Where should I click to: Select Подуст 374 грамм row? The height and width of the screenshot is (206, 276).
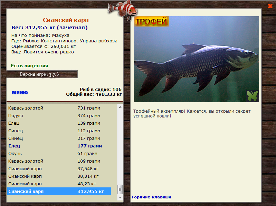coord(59,116)
